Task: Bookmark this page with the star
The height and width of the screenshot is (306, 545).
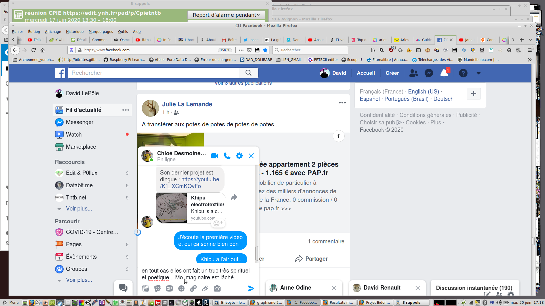Action: (x=265, y=50)
